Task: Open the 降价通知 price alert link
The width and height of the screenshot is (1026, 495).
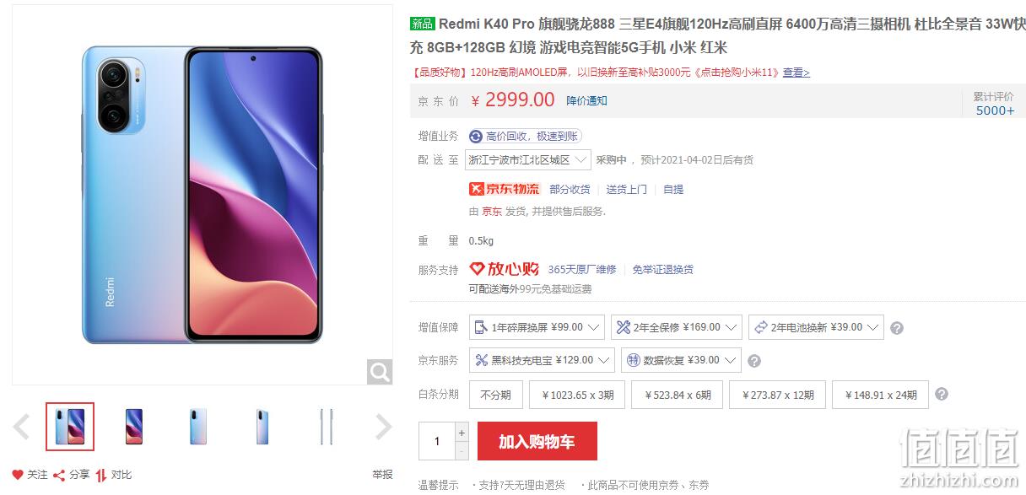Action: 586,100
